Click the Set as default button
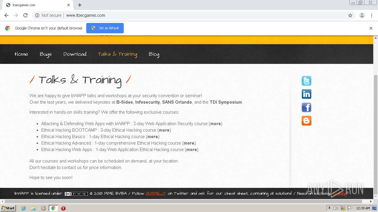This screenshot has height=212, width=378. pos(105,28)
